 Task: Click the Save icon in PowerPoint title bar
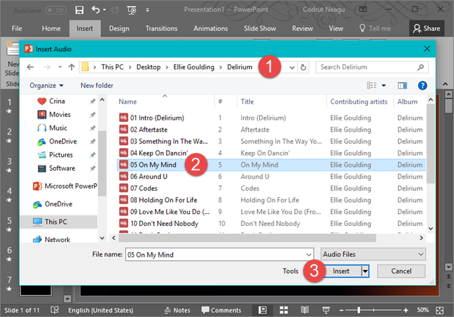[79, 10]
